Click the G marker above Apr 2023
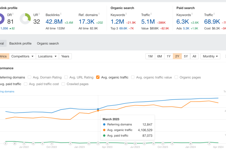 (107, 143)
